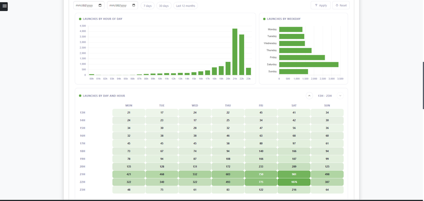
Task: Click heatmap cell 981 for Saturday 21H
Action: click(x=294, y=174)
